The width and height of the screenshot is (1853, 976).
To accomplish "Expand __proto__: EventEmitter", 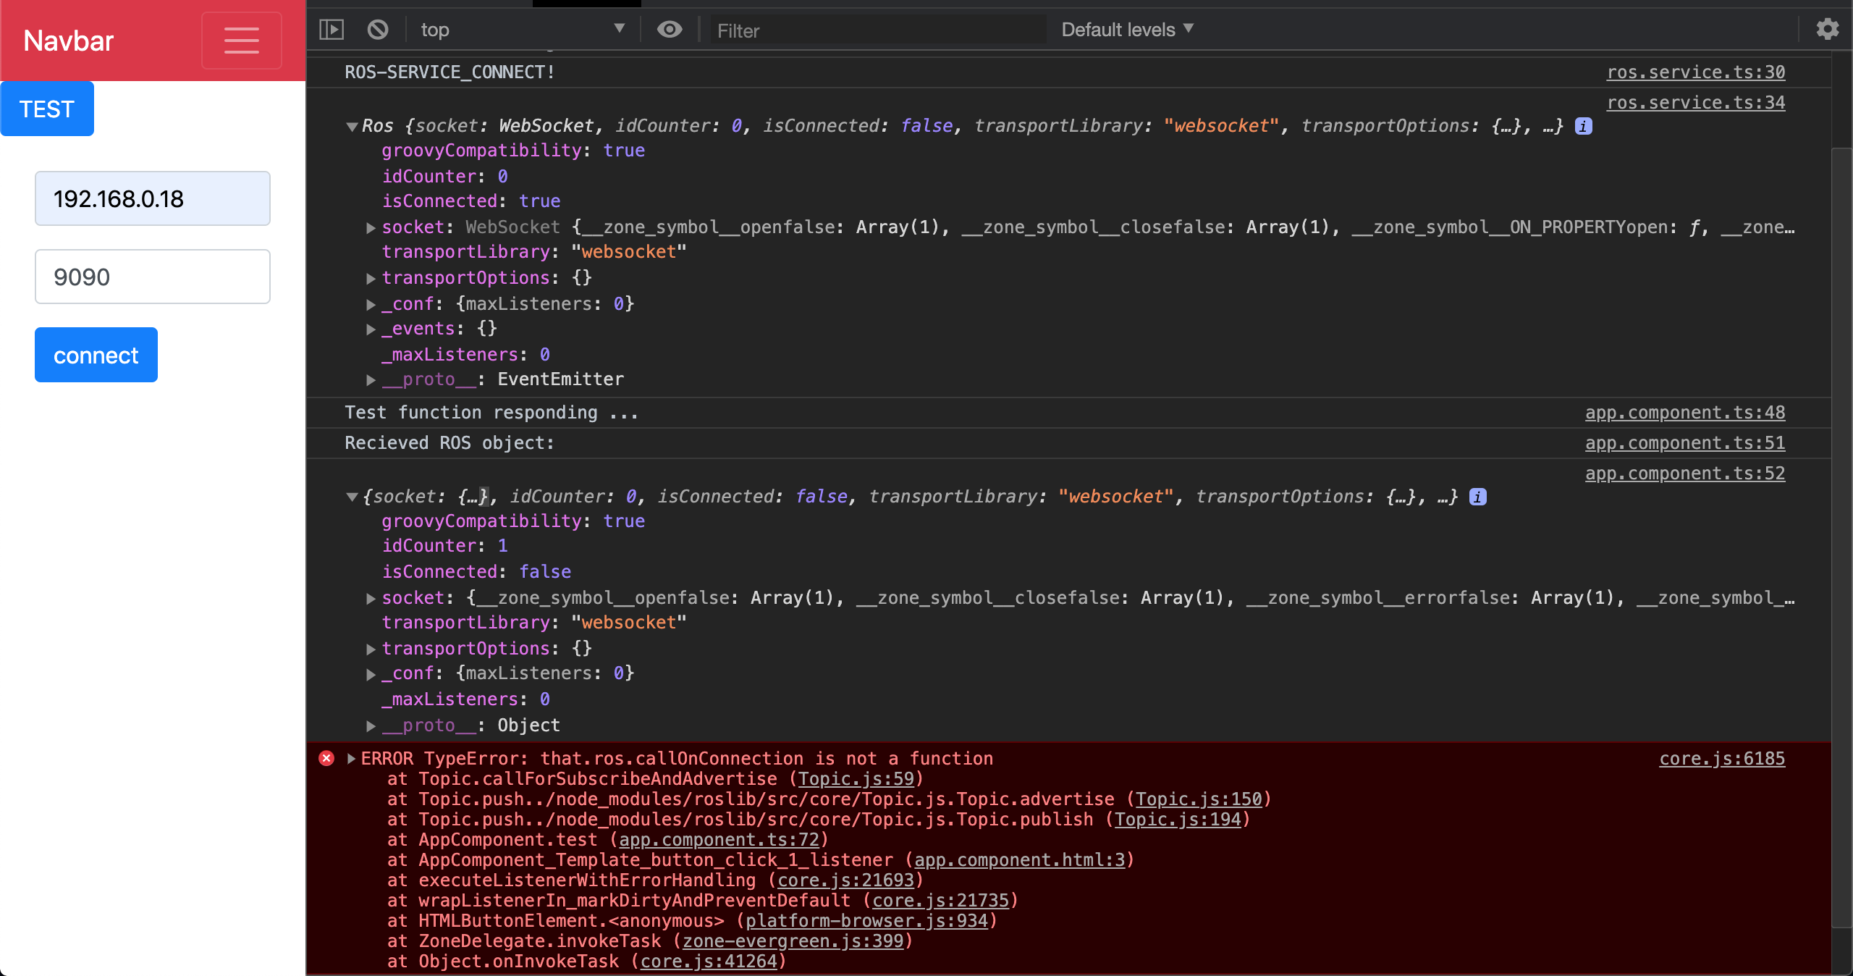I will [371, 380].
